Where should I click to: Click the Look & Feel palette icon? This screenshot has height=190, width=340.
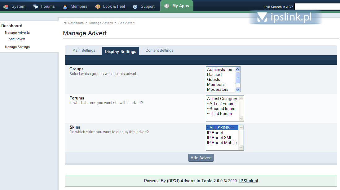click(x=98, y=7)
